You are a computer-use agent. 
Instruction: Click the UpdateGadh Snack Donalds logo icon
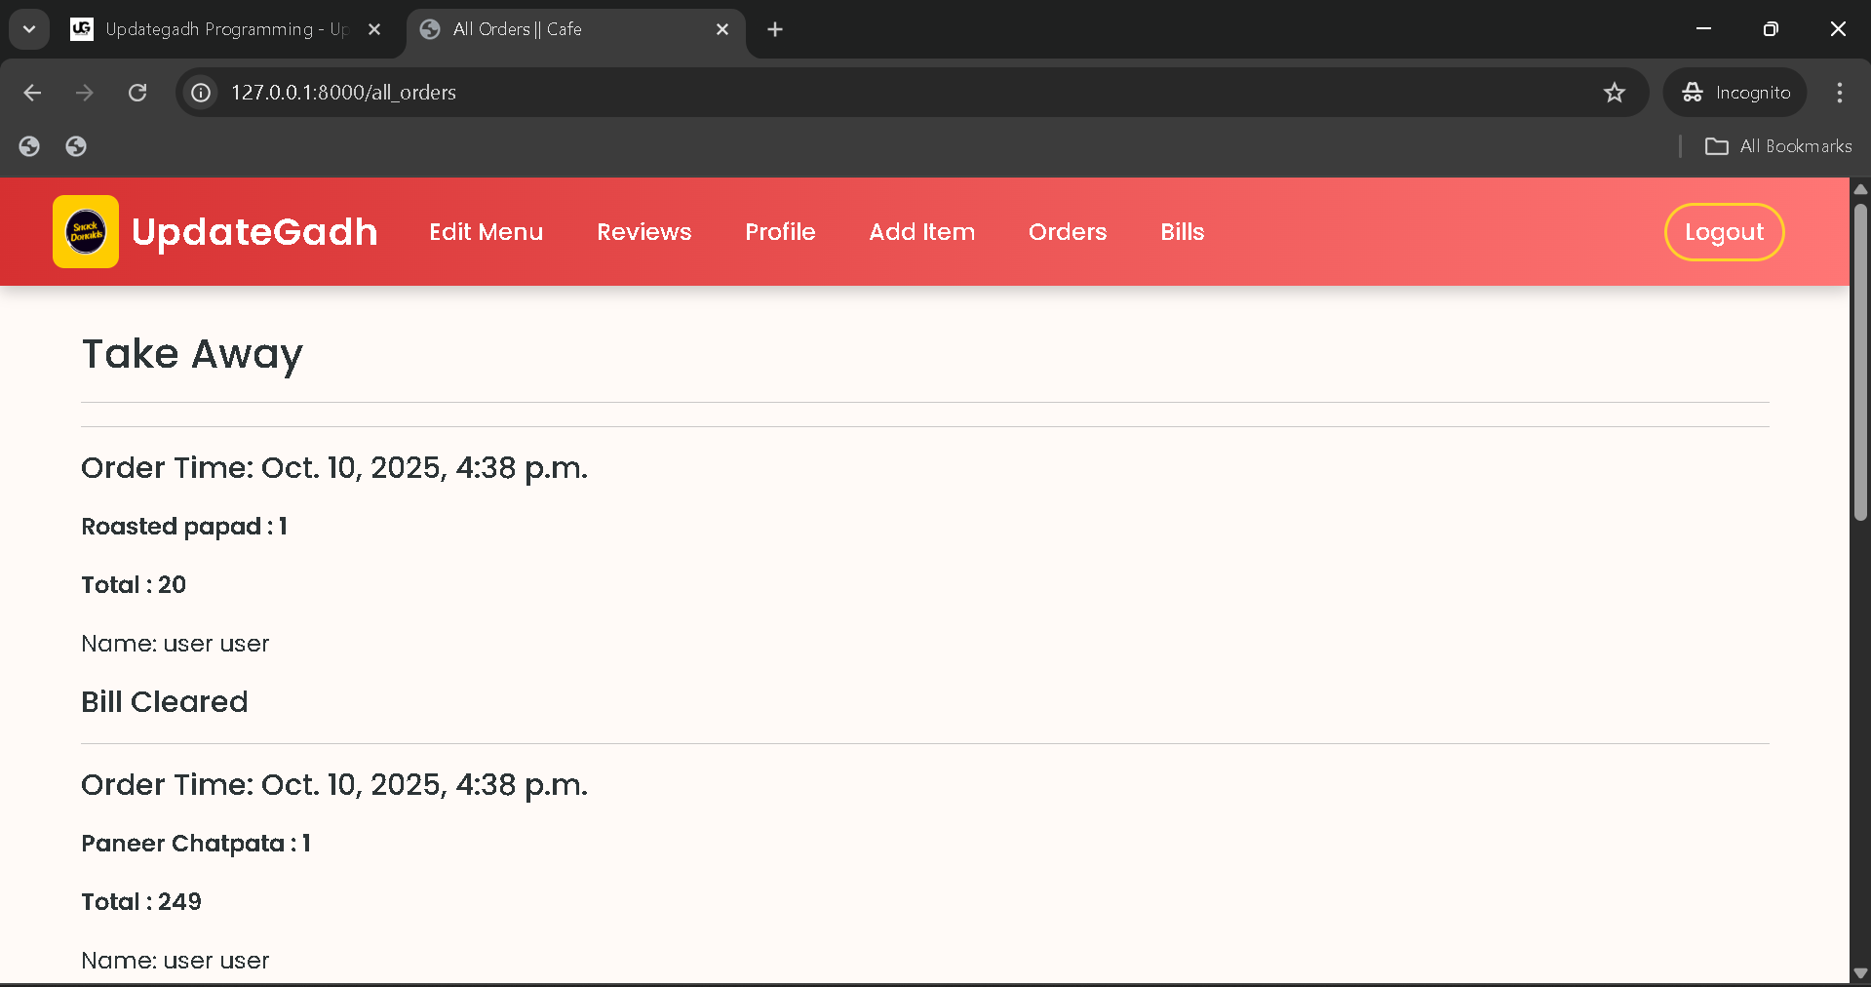click(86, 232)
